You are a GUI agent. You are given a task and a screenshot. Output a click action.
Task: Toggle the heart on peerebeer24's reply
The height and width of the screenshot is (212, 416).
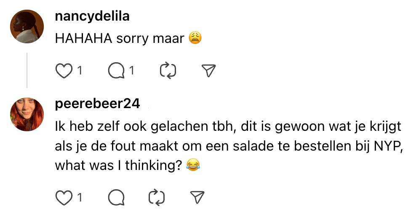click(64, 197)
